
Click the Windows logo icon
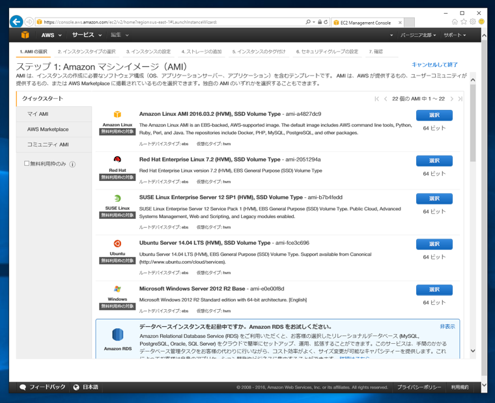[x=117, y=289]
